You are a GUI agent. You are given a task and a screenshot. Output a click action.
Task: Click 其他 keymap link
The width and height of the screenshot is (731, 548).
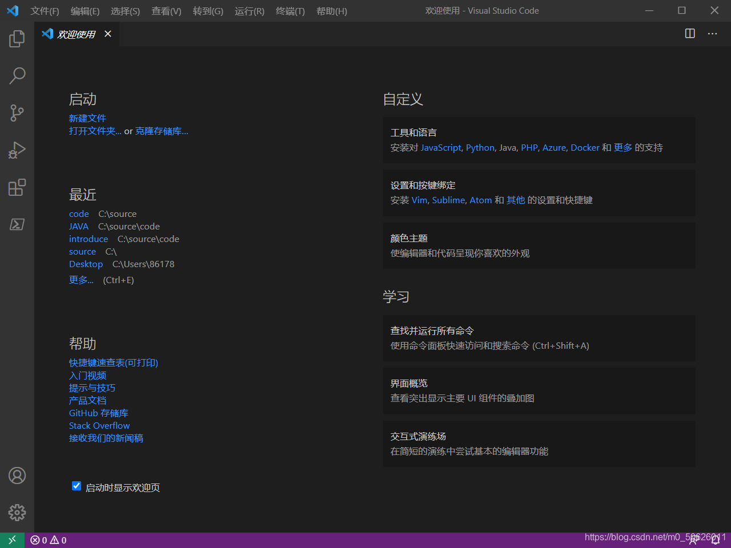tap(516, 200)
